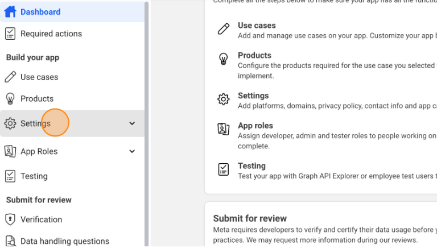Click the badge icon beside App roles card

(224, 129)
